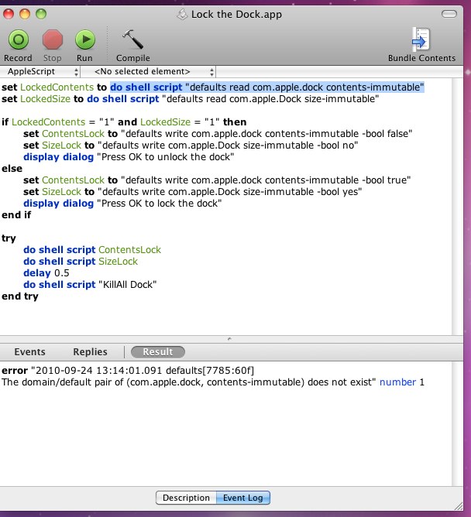Close the window with red button
The height and width of the screenshot is (517, 471).
click(9, 14)
